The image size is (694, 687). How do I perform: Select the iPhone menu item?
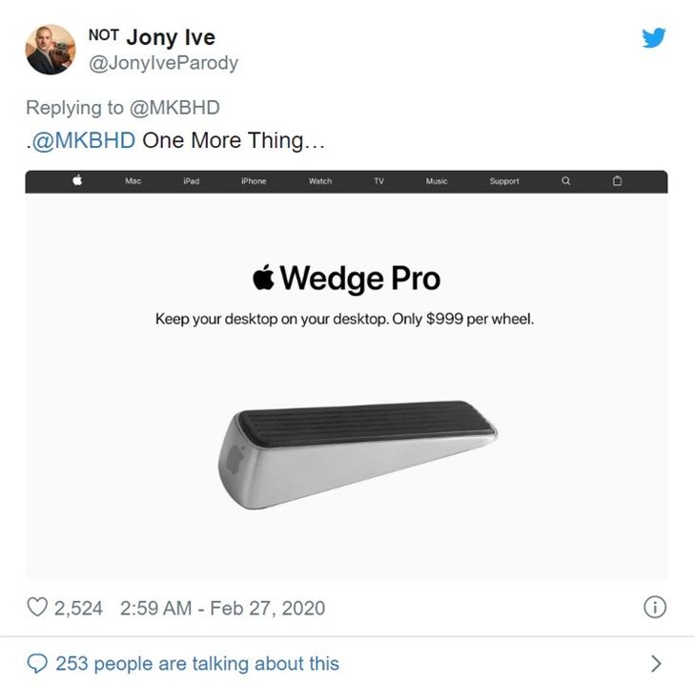click(x=254, y=180)
